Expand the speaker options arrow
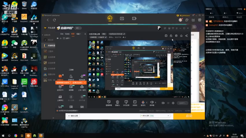This screenshot has width=246, height=138. point(155,102)
